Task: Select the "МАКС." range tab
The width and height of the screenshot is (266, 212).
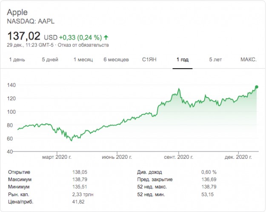Action: point(248,60)
